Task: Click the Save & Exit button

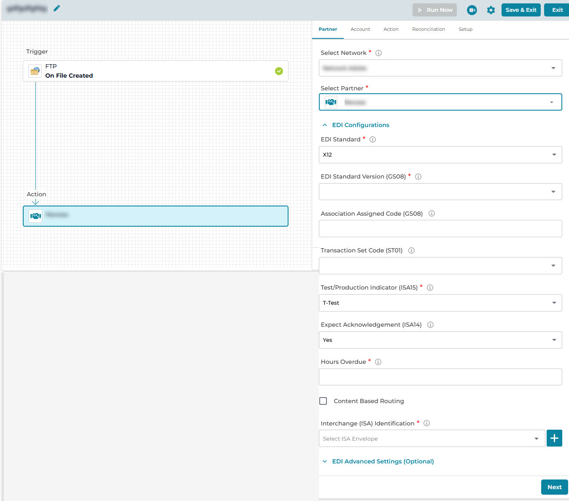Action: coord(520,10)
